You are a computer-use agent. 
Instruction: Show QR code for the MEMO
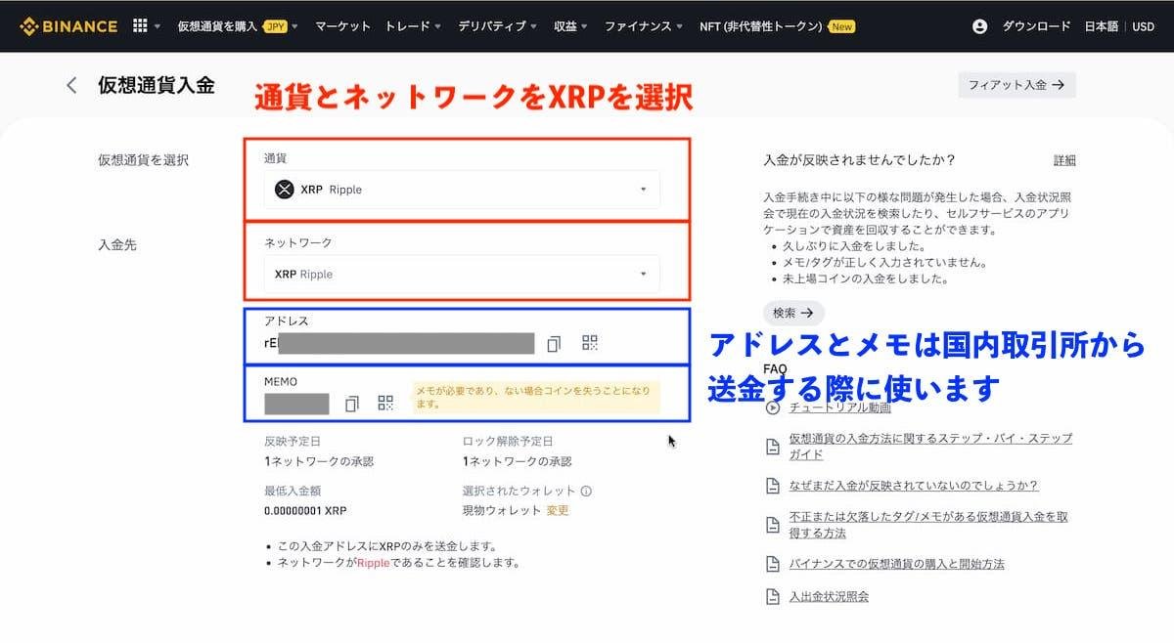[x=385, y=403]
